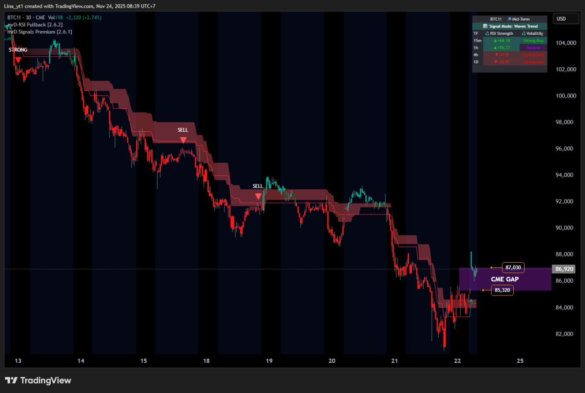This screenshot has width=585, height=393.
Task: Click the STRONG sell arrow marker
Action: click(x=18, y=60)
